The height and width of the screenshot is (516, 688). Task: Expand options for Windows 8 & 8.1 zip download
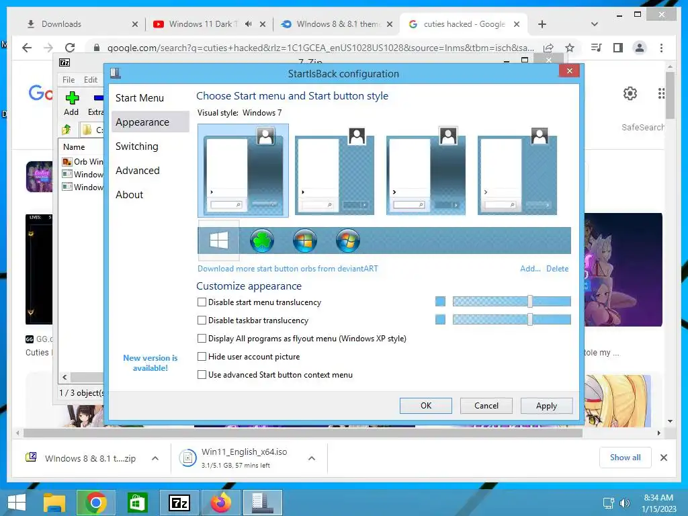click(x=155, y=458)
